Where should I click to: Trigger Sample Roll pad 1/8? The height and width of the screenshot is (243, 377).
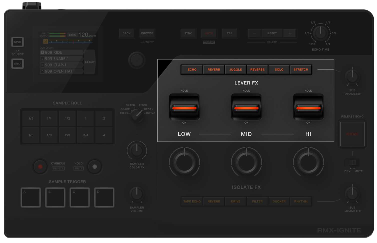(30, 118)
